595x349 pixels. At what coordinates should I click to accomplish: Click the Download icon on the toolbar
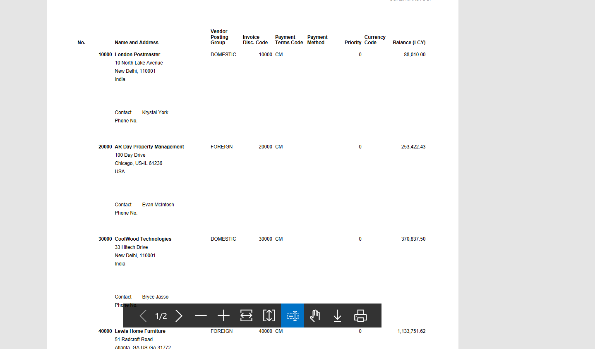click(x=337, y=316)
